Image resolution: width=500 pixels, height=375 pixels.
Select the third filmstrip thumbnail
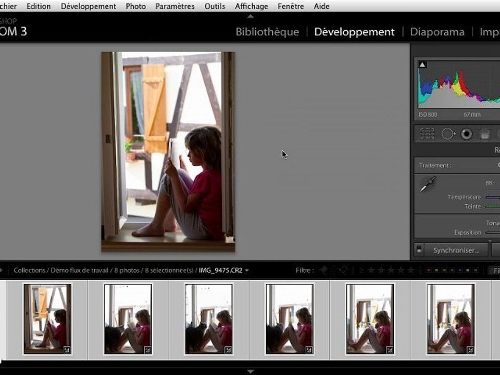pos(209,319)
